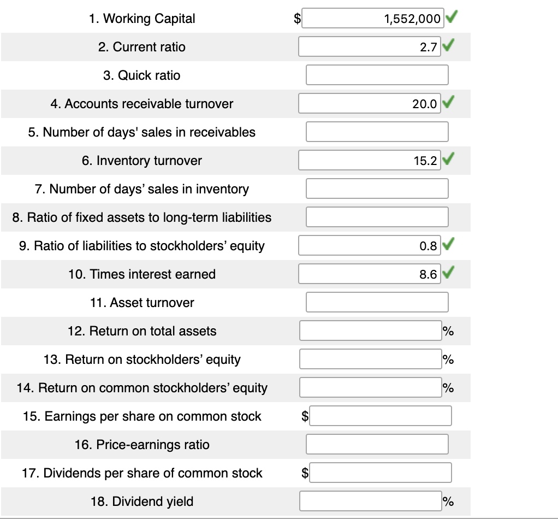Click the green checkmark beside Working Capital
Image resolution: width=558 pixels, height=519 pixels.
(452, 18)
